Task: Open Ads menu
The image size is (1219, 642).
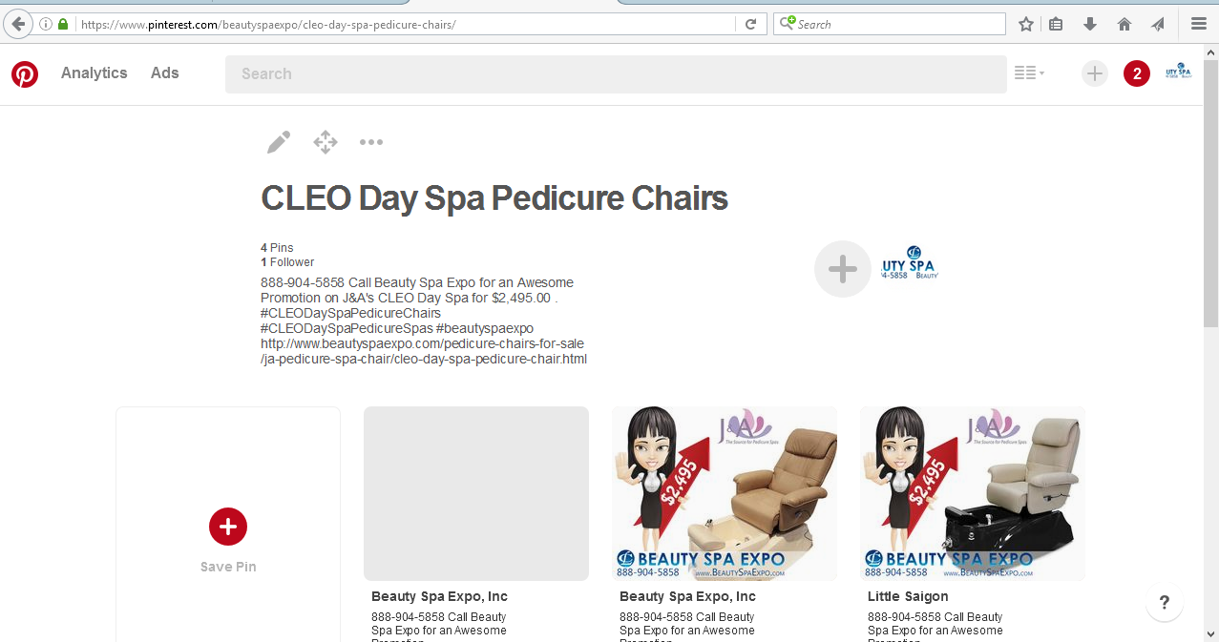Action: (x=165, y=73)
